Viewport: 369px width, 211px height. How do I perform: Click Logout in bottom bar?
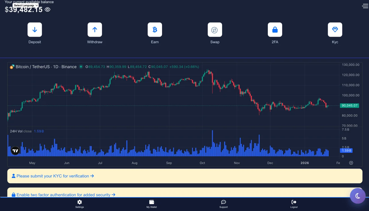(294, 204)
